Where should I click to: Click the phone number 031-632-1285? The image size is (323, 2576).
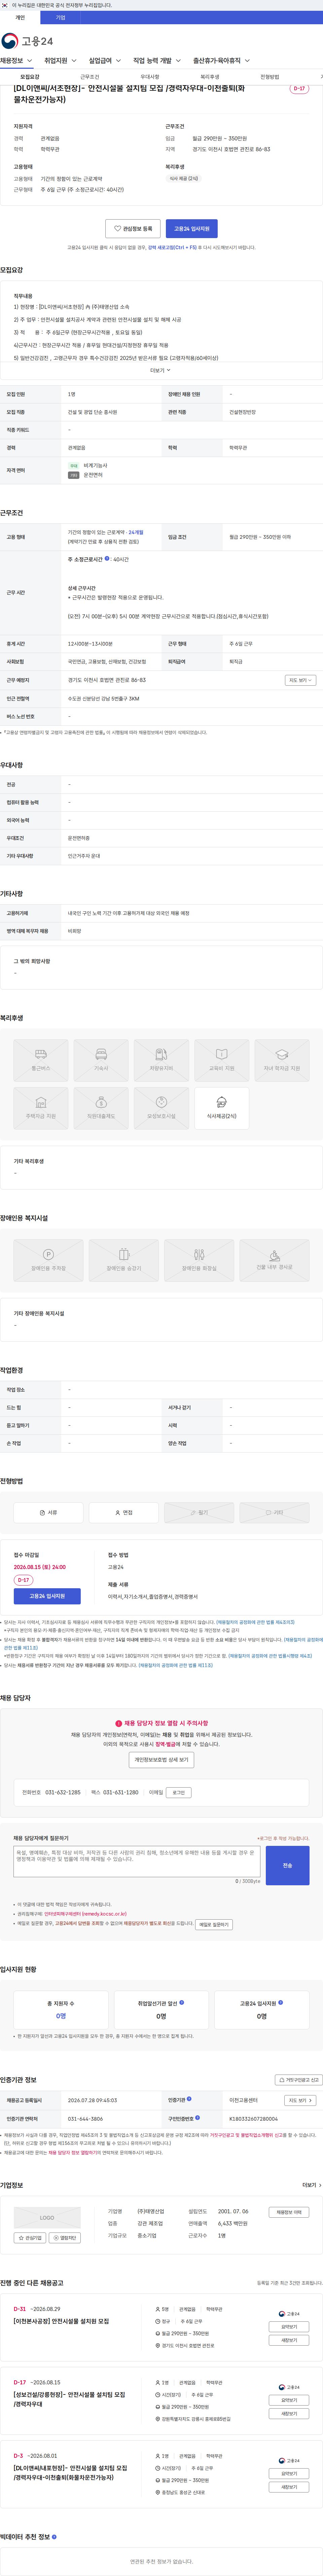[63, 1792]
